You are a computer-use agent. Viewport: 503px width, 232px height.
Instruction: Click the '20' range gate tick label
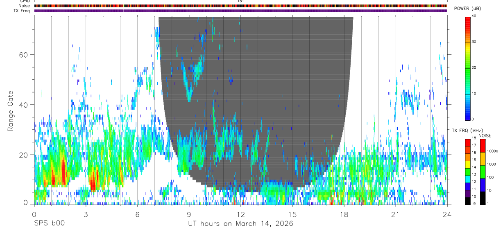coord(23,155)
